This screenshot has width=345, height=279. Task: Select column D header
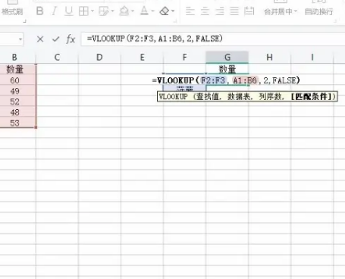click(99, 58)
